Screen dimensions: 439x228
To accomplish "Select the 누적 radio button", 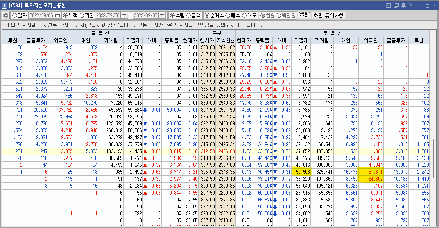I will (x=65, y=15).
